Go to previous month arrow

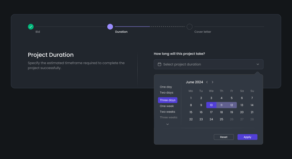(207, 82)
